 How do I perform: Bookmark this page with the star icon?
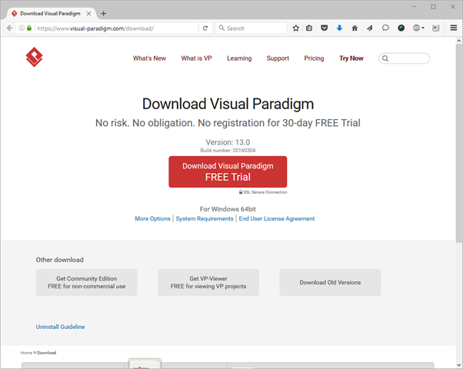(296, 28)
